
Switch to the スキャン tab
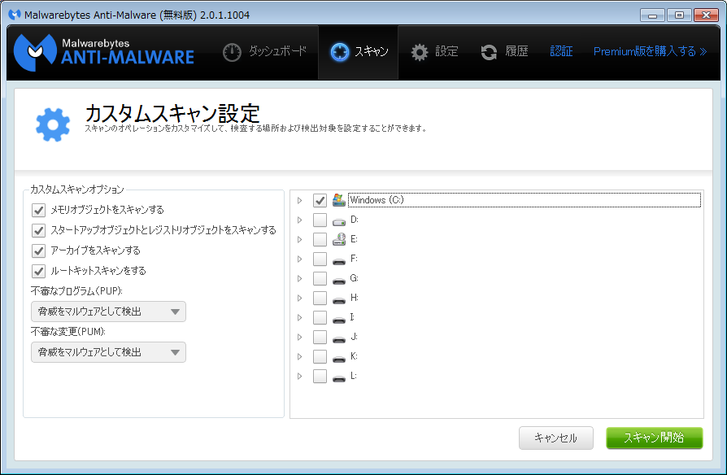359,52
